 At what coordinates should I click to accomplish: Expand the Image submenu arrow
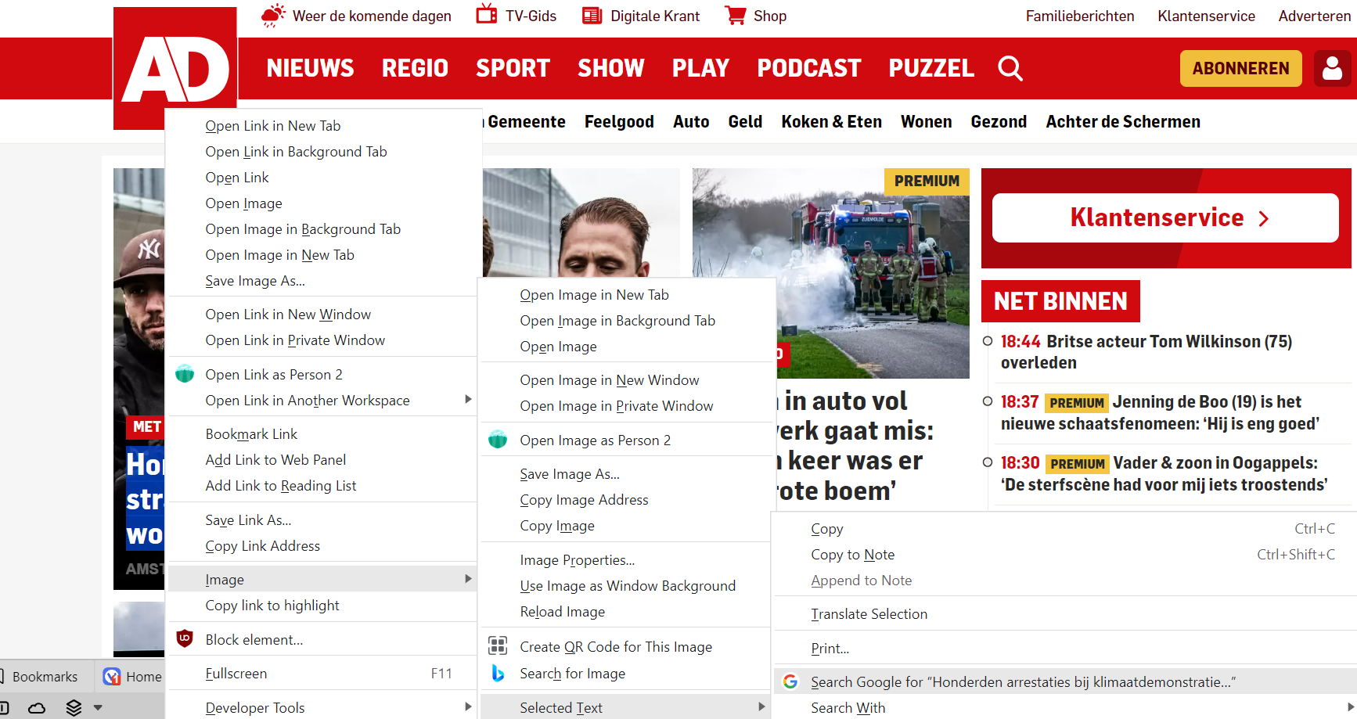point(468,579)
